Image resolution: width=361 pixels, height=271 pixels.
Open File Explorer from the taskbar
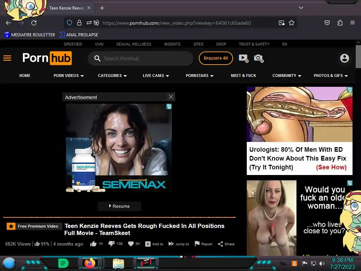(118, 263)
